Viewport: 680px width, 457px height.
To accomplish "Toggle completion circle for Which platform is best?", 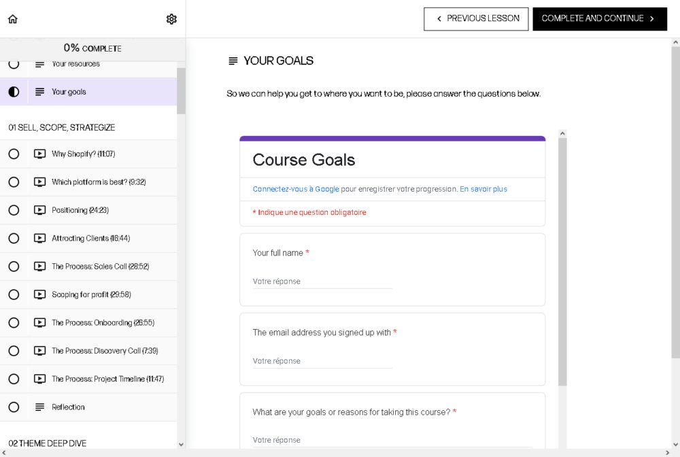I will pyautogui.click(x=14, y=182).
